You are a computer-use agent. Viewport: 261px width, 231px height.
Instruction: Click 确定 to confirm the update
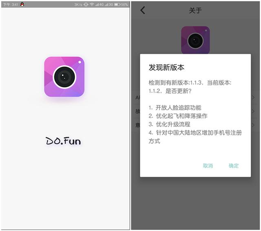(x=234, y=166)
